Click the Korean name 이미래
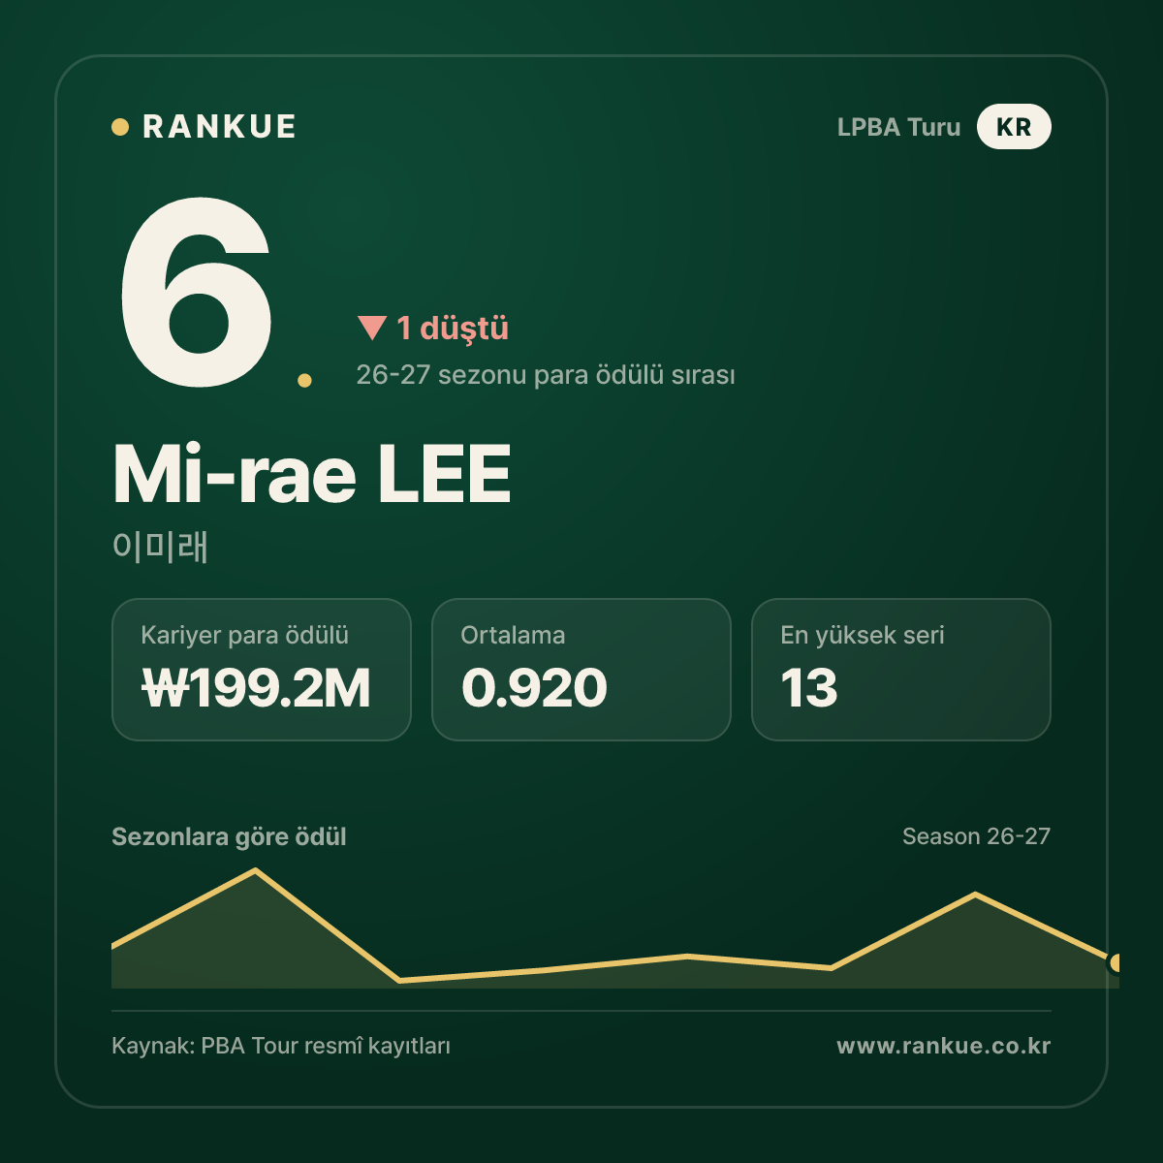This screenshot has height=1163, width=1163. pyautogui.click(x=160, y=547)
